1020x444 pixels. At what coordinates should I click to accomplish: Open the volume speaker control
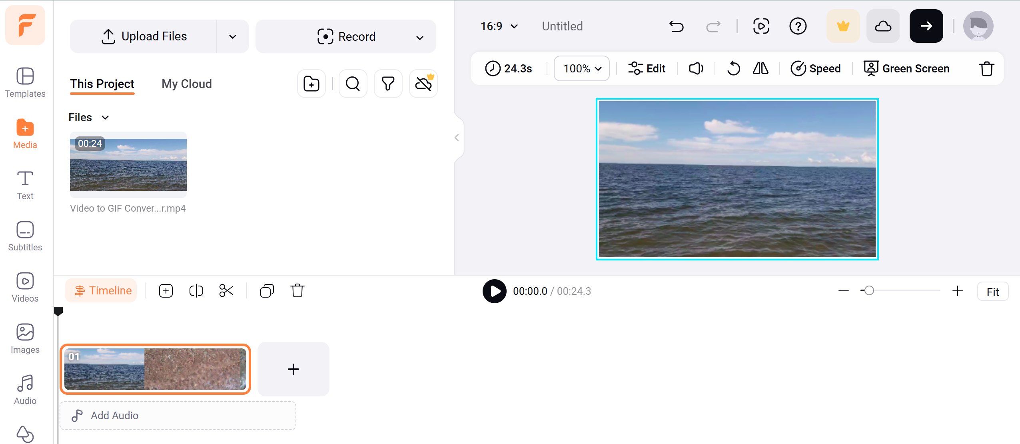point(696,68)
